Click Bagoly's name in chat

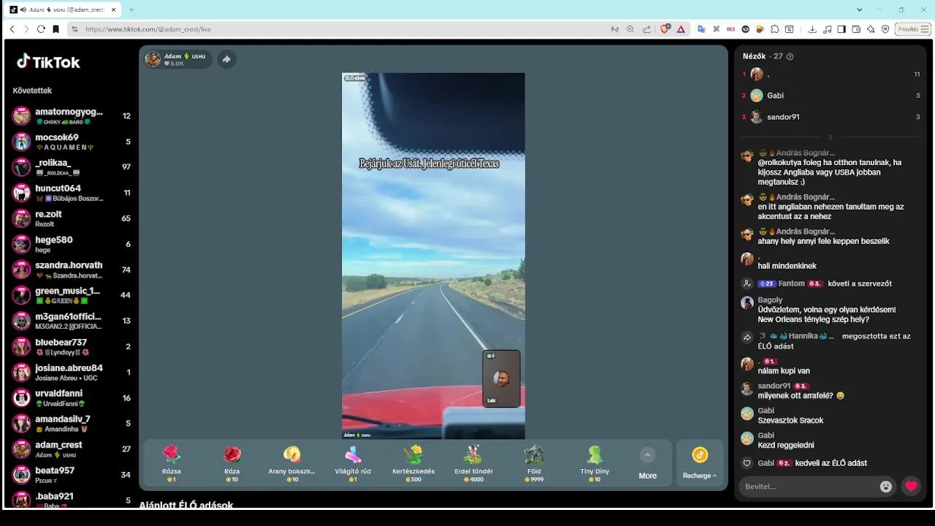coord(770,300)
